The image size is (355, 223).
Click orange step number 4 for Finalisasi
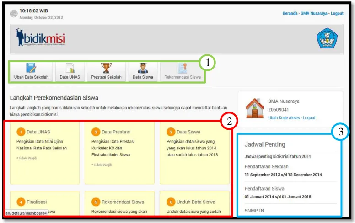click(21, 202)
